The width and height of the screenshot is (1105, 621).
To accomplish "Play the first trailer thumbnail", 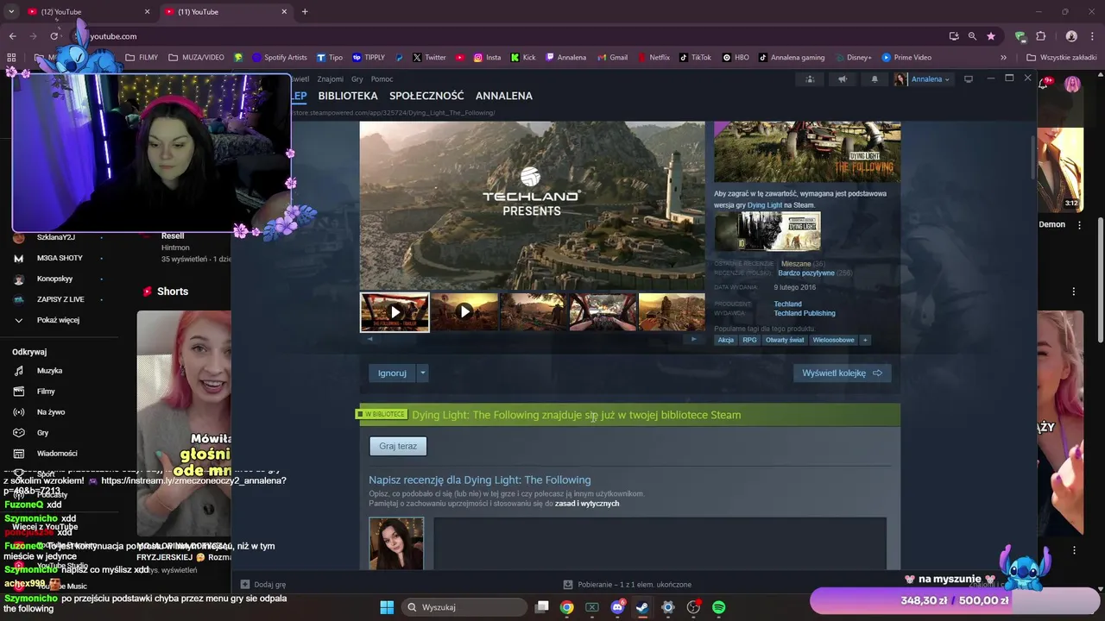I will (395, 312).
